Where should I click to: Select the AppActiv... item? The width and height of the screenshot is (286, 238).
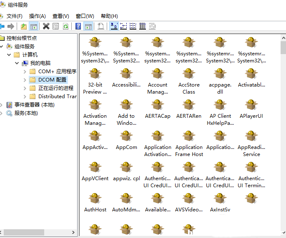coord(95,140)
